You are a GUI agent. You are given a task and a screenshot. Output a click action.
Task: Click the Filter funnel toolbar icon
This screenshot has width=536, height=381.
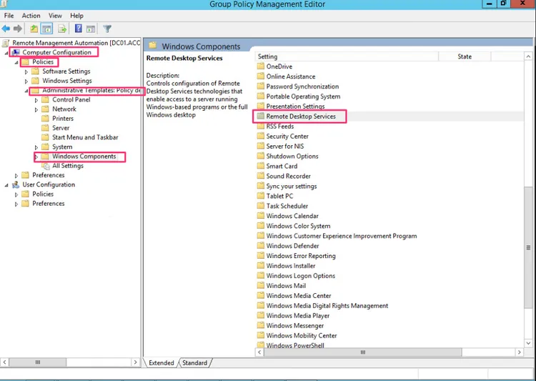pos(107,29)
